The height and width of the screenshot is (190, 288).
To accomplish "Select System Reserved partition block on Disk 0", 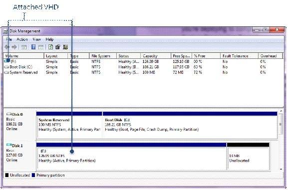I will pos(69,125).
